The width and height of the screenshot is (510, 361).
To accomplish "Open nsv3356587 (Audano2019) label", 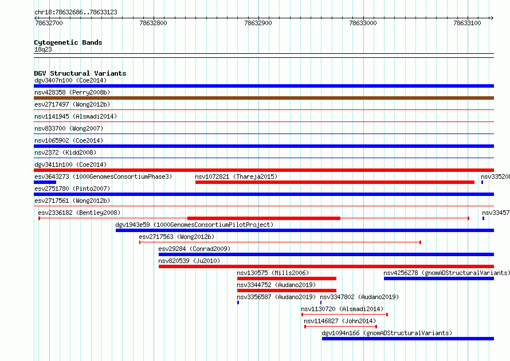I will point(276,297).
